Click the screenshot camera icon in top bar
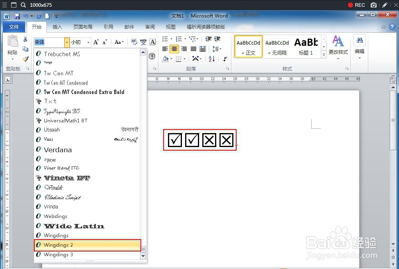Screen dimensions: 399x269 click(x=373, y=5)
